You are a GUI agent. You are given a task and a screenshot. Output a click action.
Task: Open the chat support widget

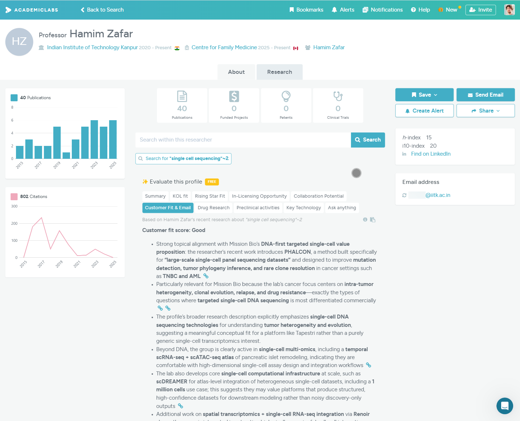click(505, 406)
